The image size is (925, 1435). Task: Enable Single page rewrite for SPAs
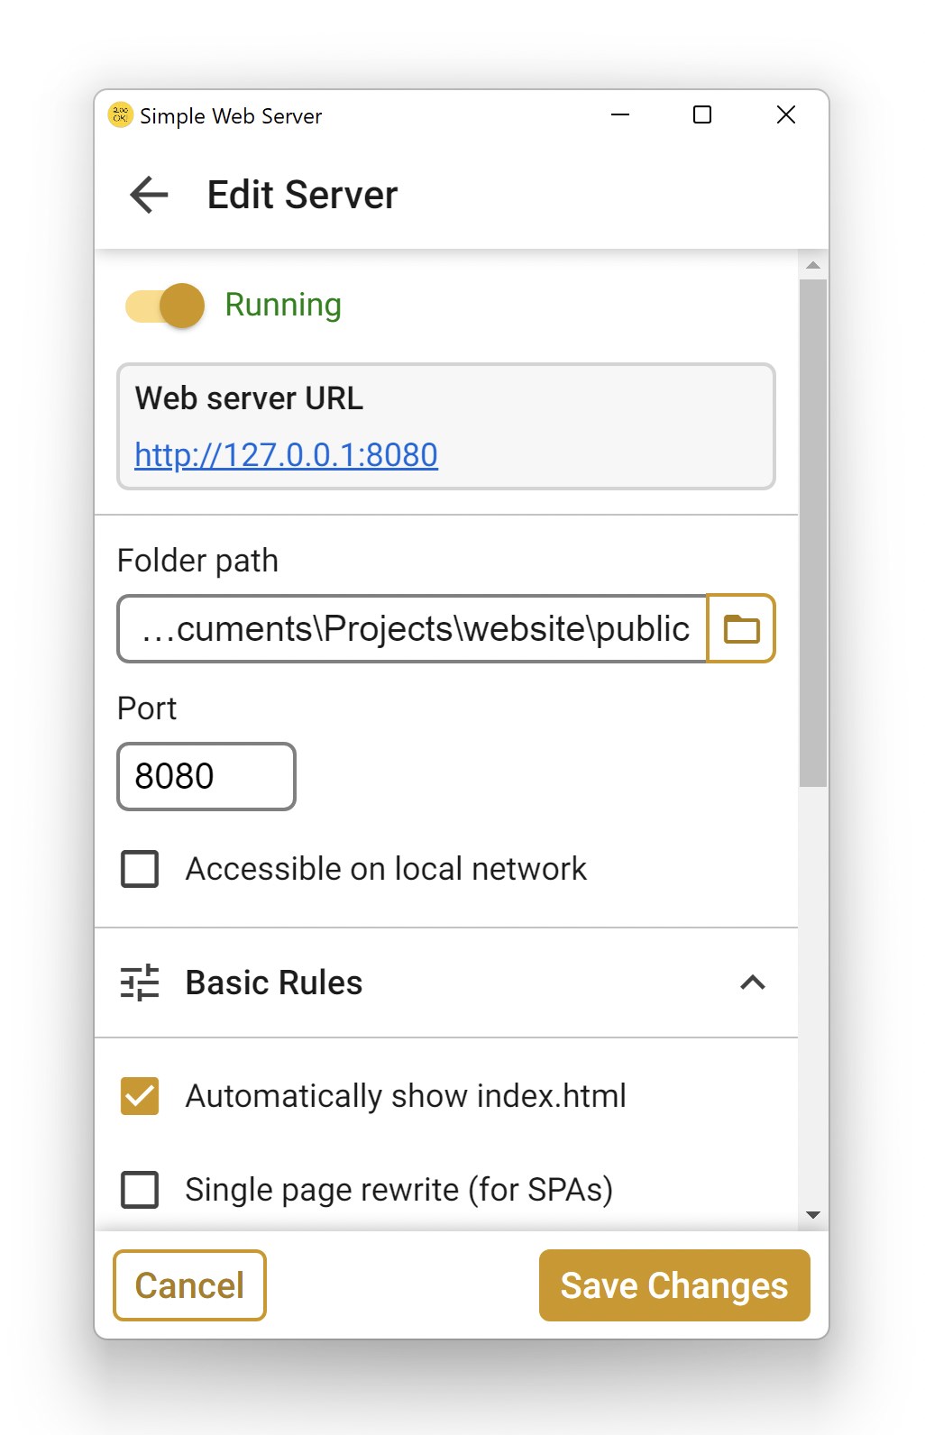(x=140, y=1190)
